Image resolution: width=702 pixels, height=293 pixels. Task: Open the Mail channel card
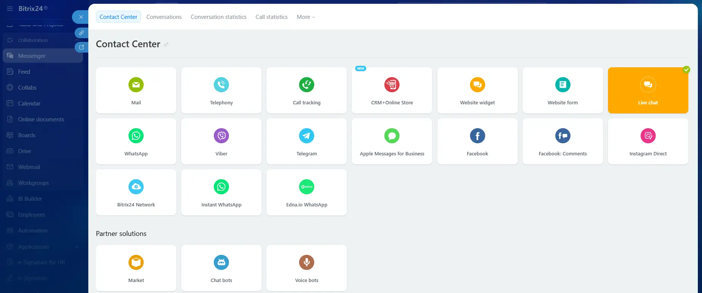[x=136, y=90]
